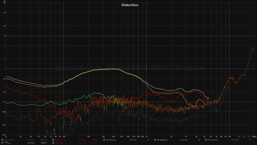Viewport: 257px width, 145px height.
Task: Click the Distortion graph title
Action: click(x=130, y=5)
